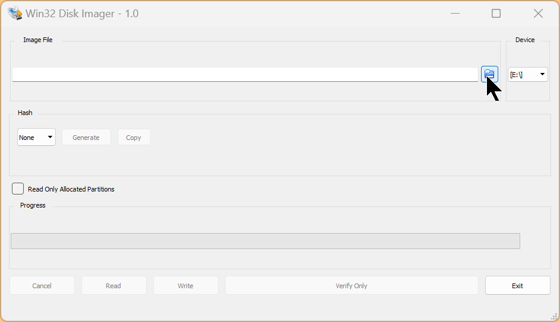
Task: Tick the Read Only Allocated Partitions checkbox
Action: (x=17, y=189)
